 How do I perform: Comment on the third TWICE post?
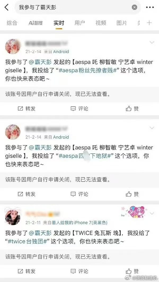point(79,271)
